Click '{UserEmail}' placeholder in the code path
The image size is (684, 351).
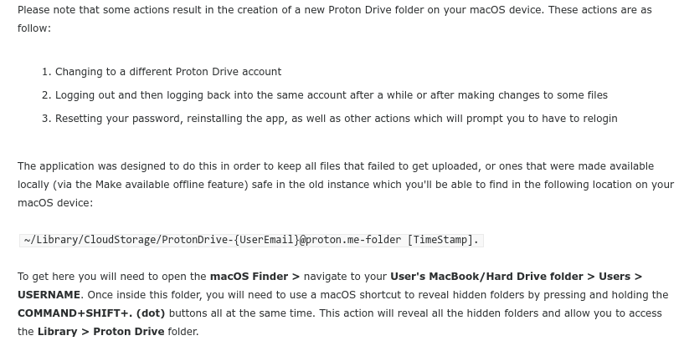[x=266, y=240]
